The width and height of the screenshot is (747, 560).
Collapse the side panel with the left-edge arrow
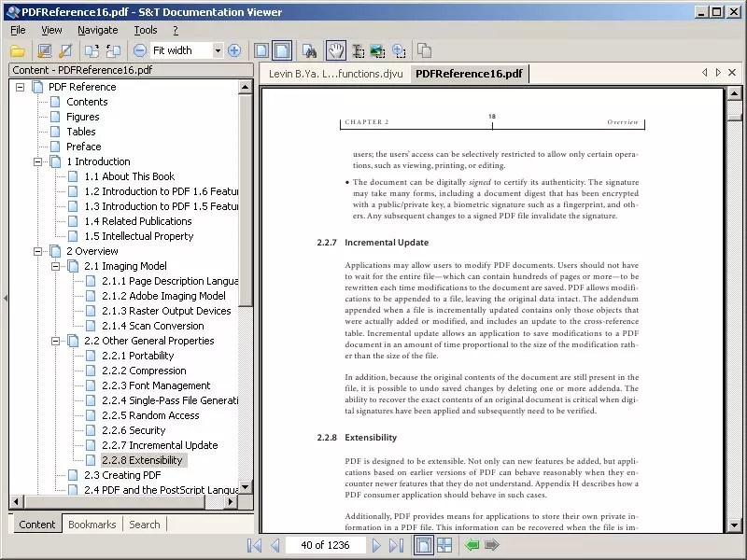(6, 298)
